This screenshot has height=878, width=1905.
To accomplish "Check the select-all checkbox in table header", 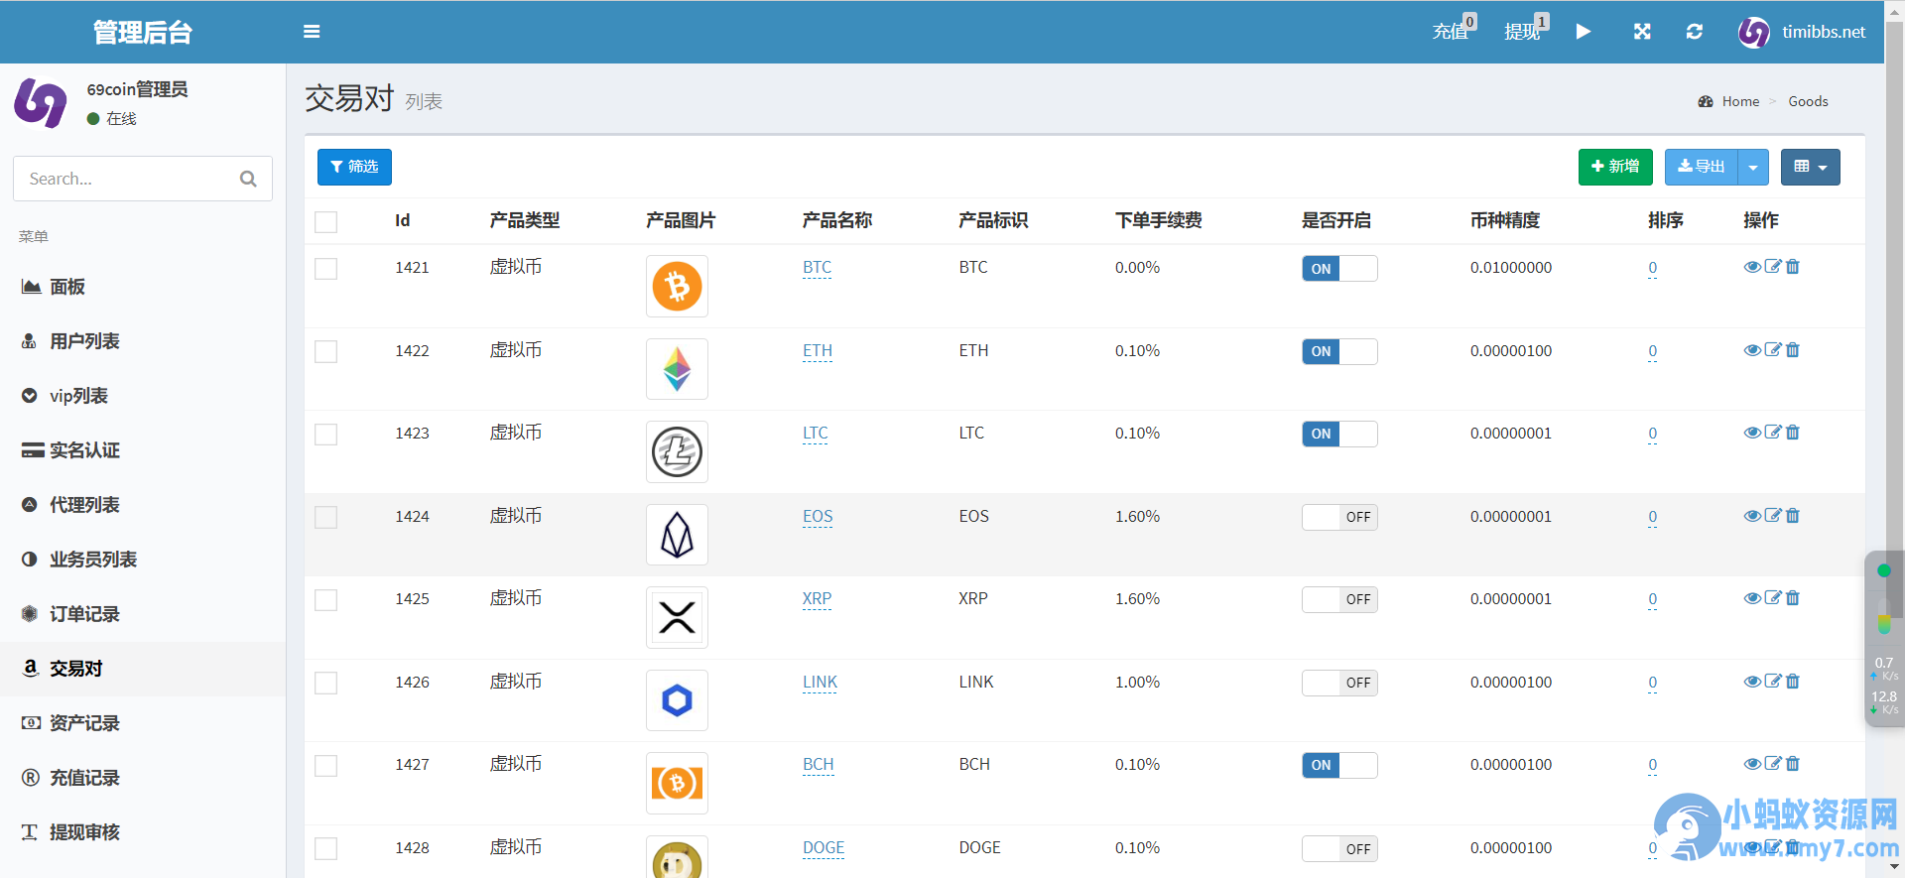I will pyautogui.click(x=325, y=222).
